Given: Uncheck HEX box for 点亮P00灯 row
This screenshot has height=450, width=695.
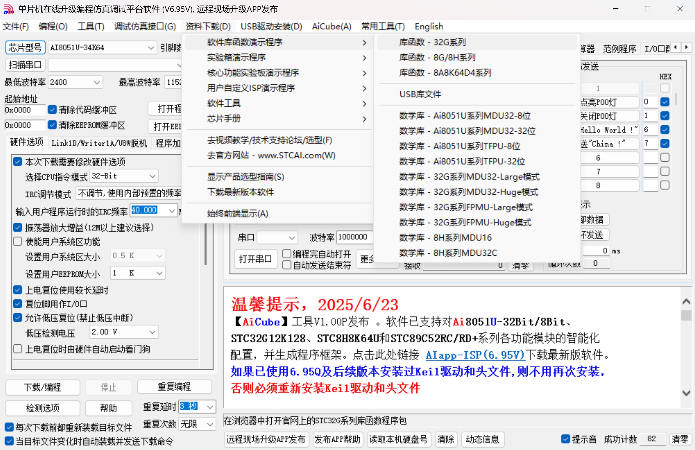Looking at the screenshot, I should coord(665,102).
